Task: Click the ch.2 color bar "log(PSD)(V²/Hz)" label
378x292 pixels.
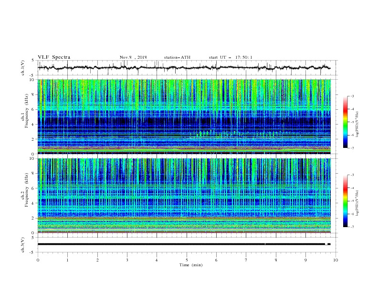Action: tap(357, 203)
